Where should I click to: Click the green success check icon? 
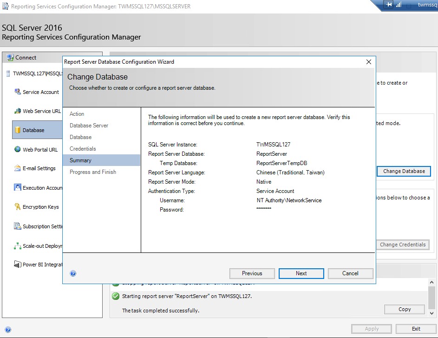click(115, 296)
